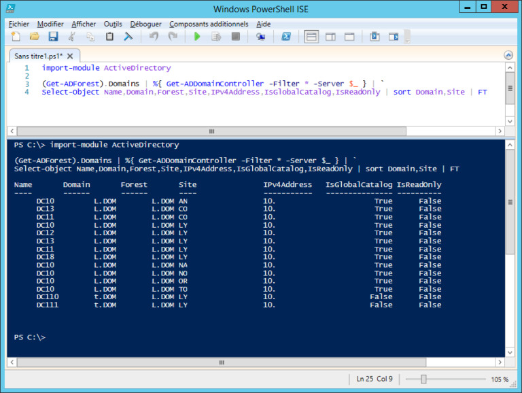Paste from clipboard toolbar icon
Viewport: 522px width, 393px height.
point(109,36)
